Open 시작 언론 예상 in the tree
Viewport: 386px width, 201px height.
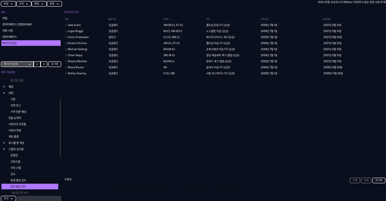click(x=18, y=112)
